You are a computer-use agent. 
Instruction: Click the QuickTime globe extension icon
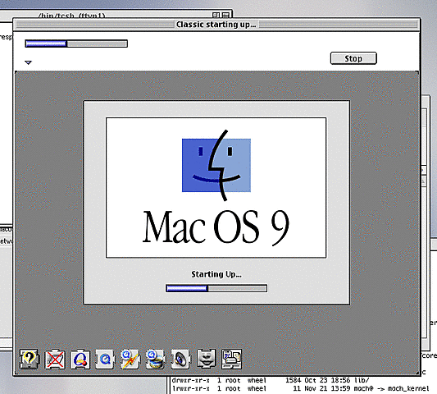pos(156,360)
